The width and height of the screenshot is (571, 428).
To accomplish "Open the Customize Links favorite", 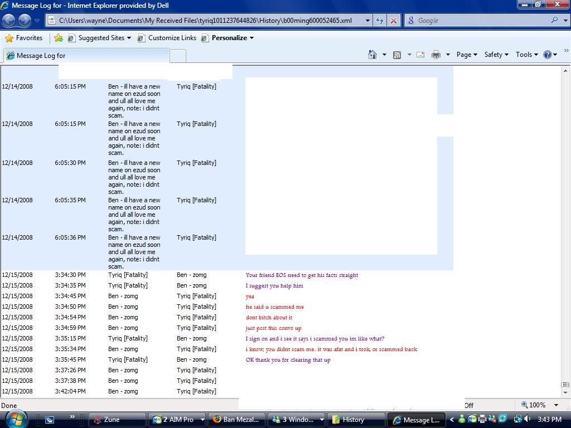I will tap(167, 38).
